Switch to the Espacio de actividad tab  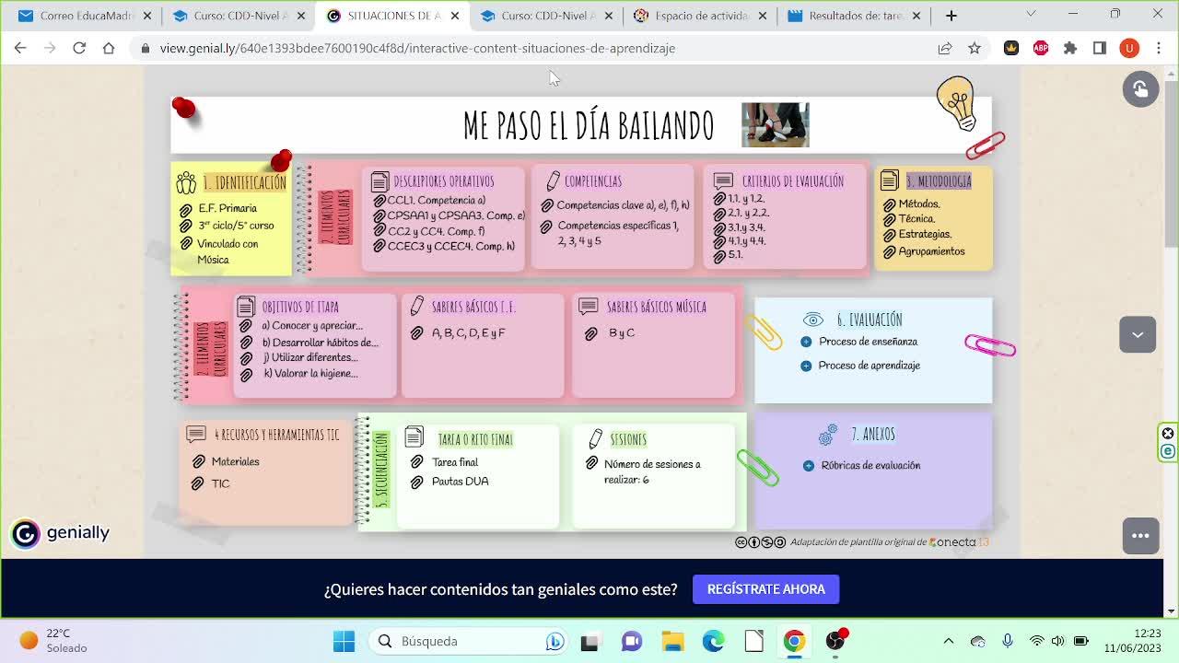[699, 16]
